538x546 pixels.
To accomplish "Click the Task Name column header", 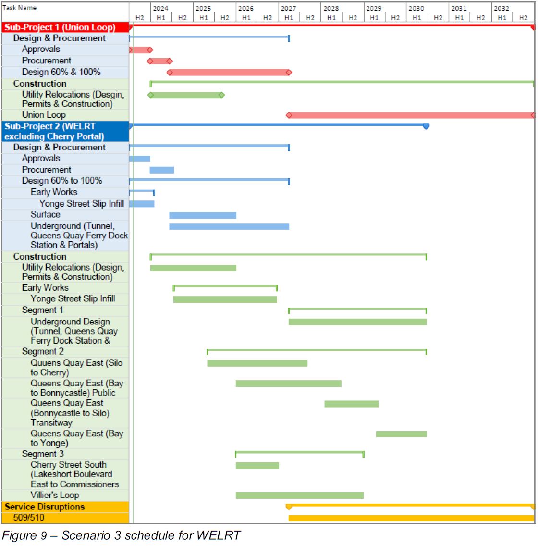I will (20, 8).
